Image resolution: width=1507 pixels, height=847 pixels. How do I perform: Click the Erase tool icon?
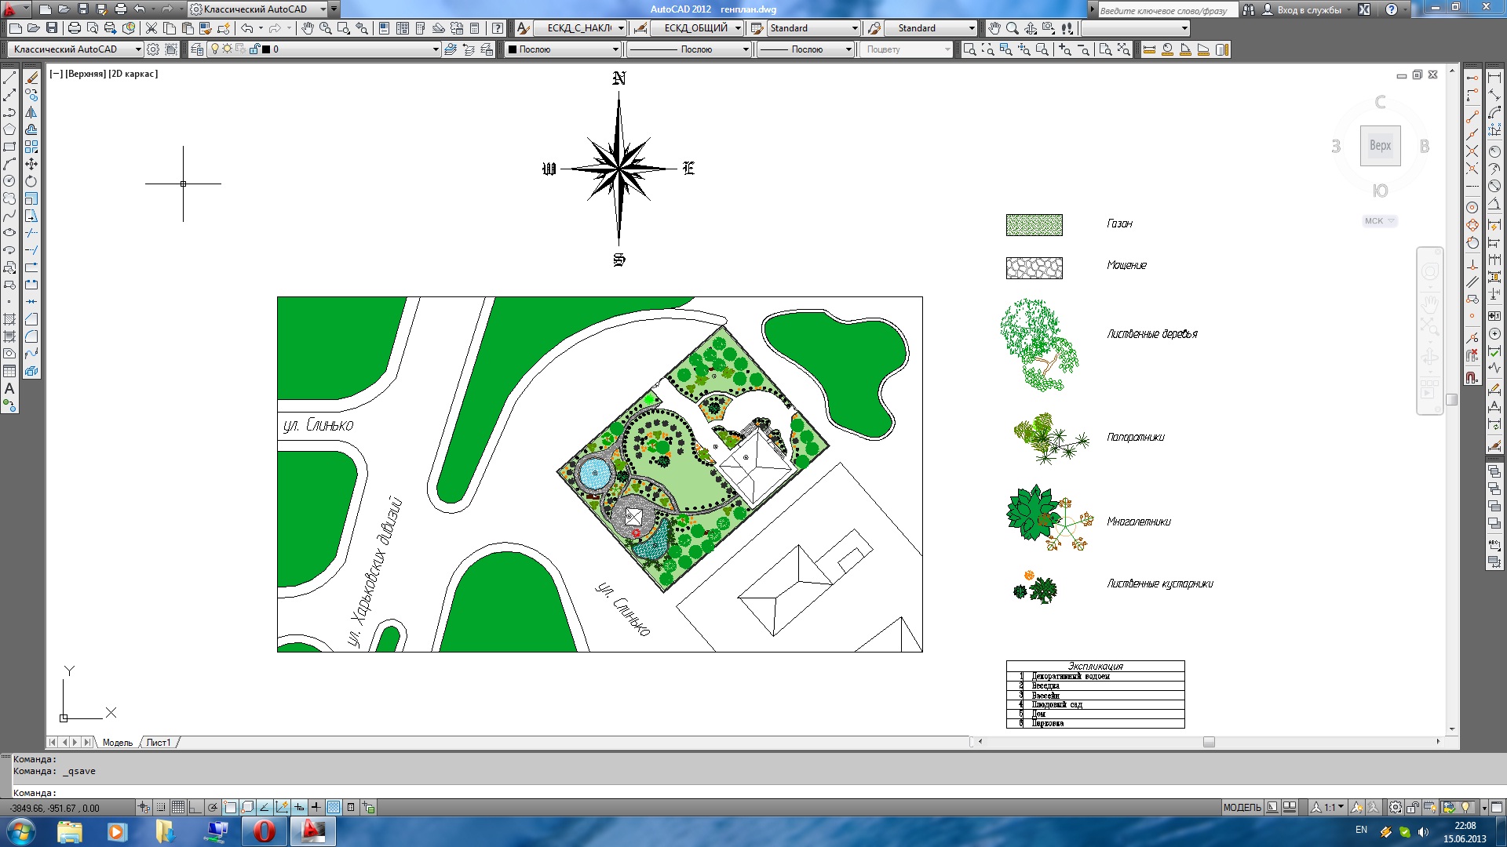click(31, 78)
